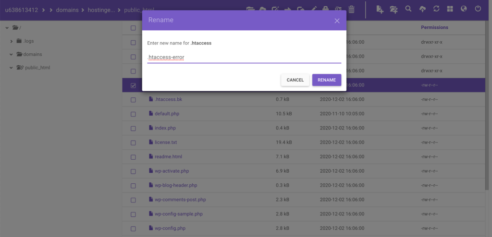Click the file icon beside .htaccess.bk
492x237 pixels.
pyautogui.click(x=151, y=99)
